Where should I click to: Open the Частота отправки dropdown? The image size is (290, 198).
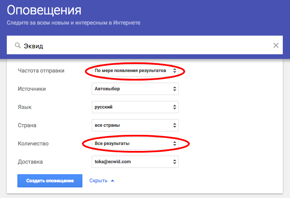[x=135, y=70]
